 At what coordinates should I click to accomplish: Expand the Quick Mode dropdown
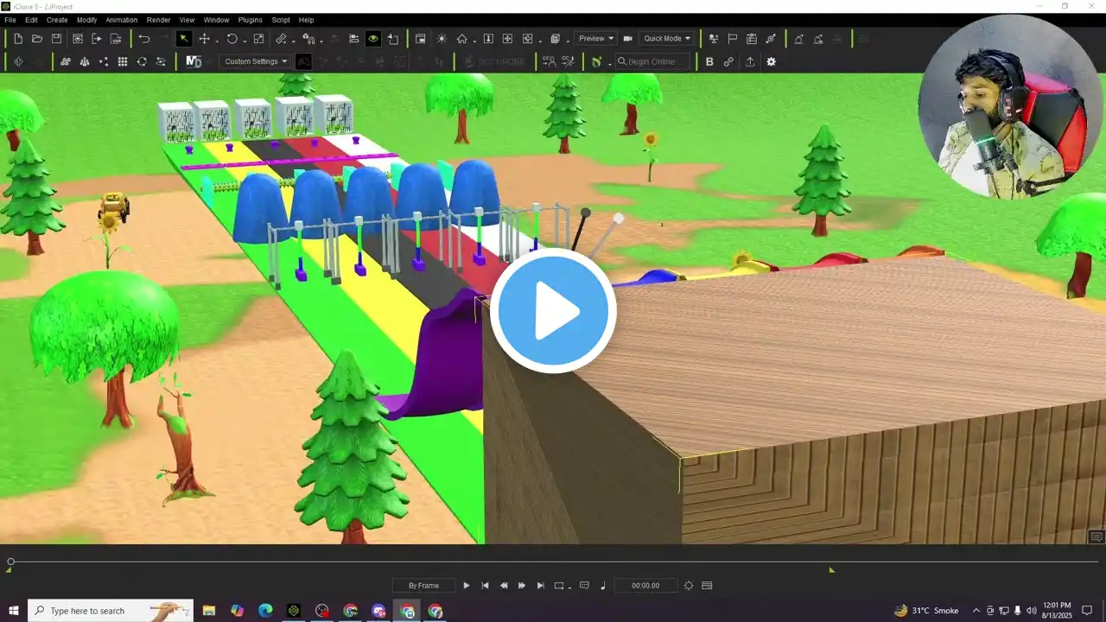pos(667,39)
